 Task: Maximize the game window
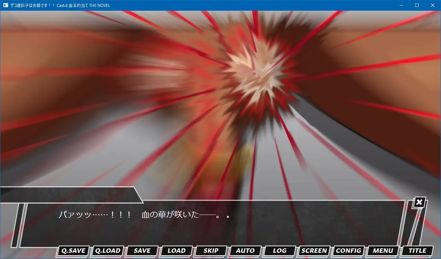tap(417, 5)
